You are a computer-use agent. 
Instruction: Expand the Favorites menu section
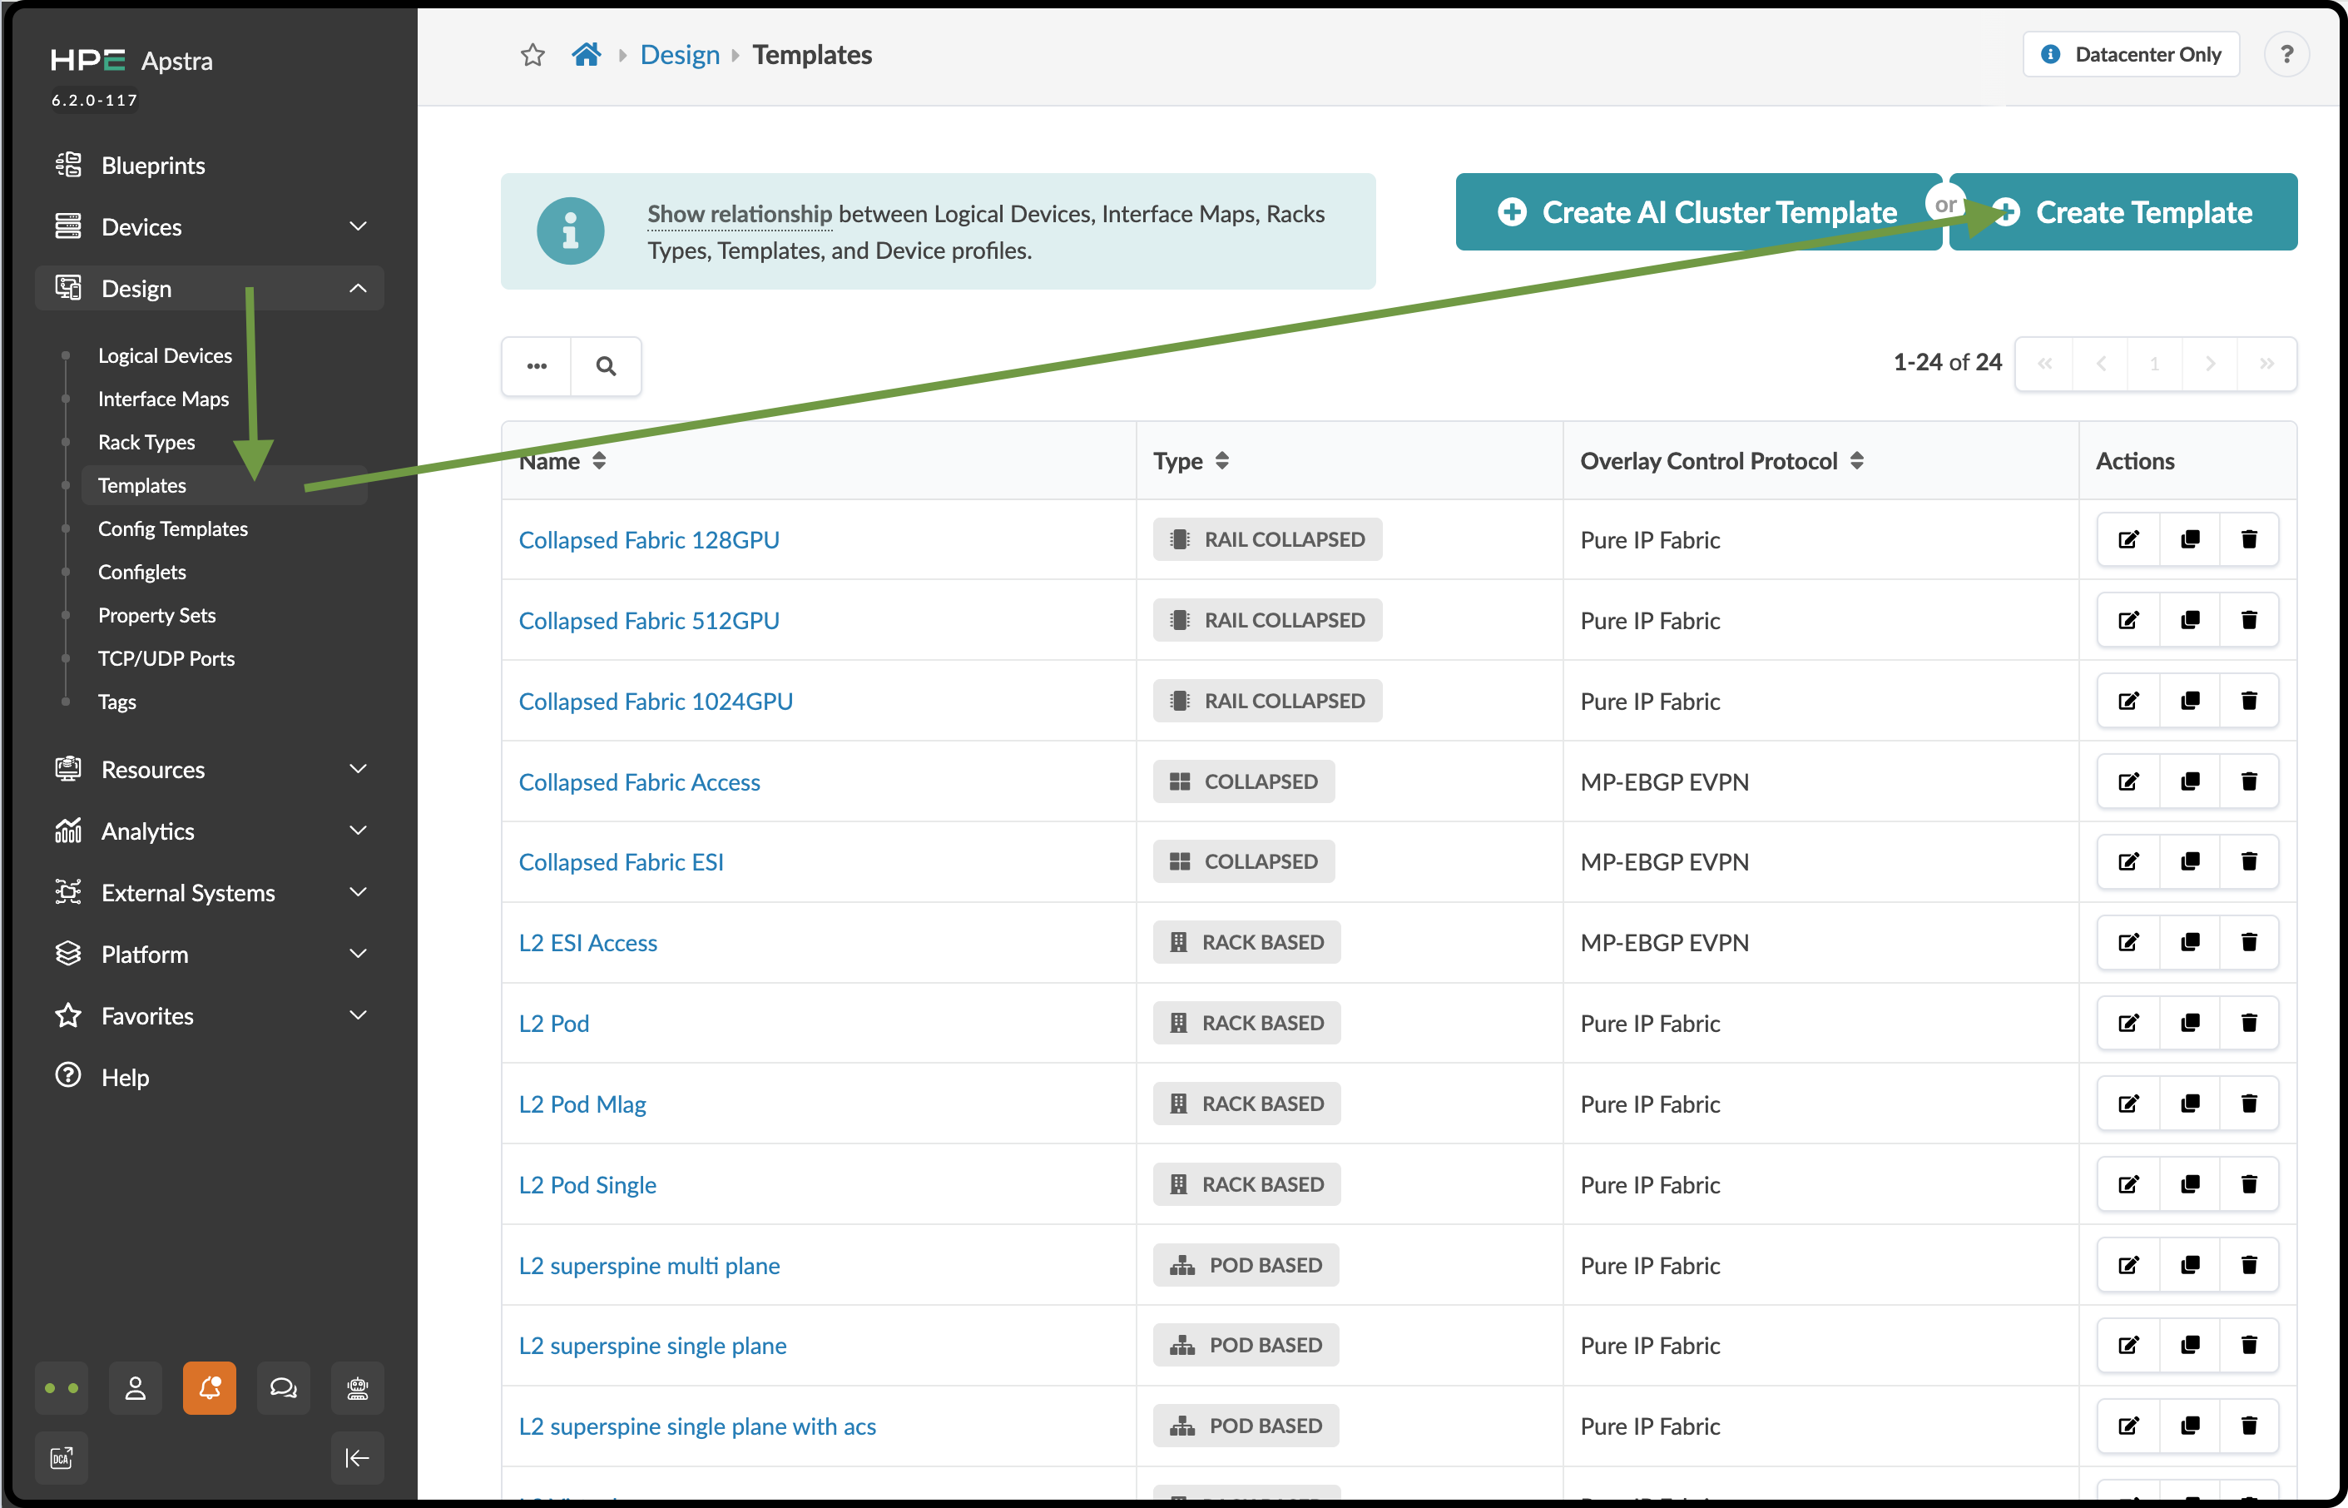pos(210,1016)
